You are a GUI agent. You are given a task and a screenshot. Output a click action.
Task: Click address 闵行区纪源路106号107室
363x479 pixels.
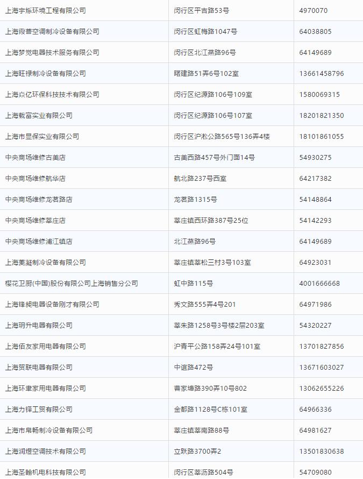[213, 116]
